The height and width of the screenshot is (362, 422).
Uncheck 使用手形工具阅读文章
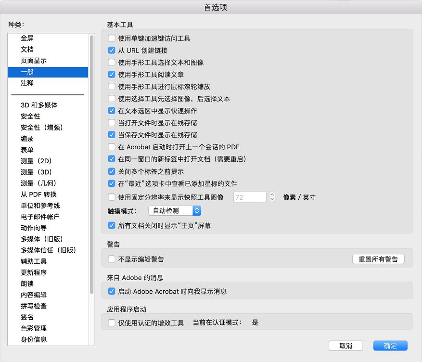[x=111, y=73]
